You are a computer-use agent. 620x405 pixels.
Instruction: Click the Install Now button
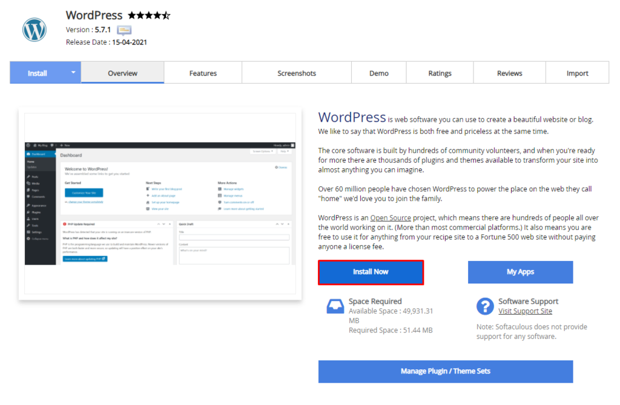click(371, 272)
